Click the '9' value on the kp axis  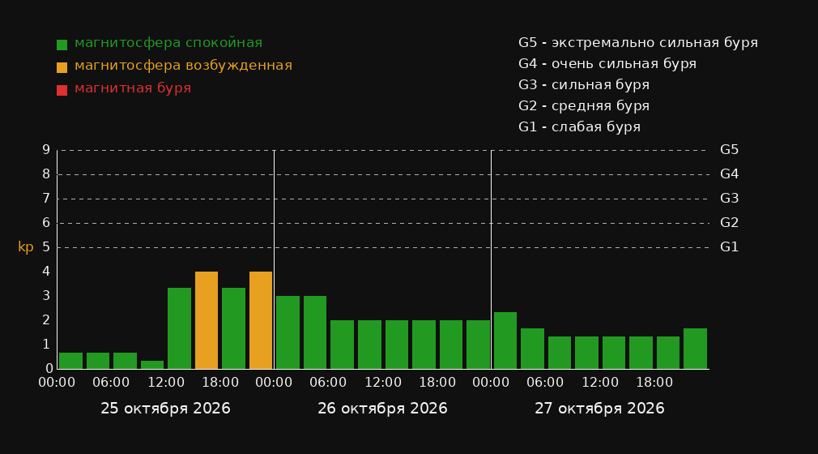[46, 150]
